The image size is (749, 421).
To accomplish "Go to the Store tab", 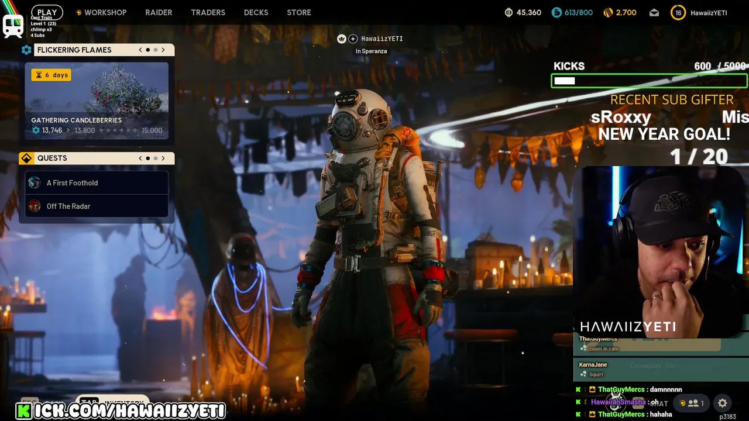I will 299,12.
